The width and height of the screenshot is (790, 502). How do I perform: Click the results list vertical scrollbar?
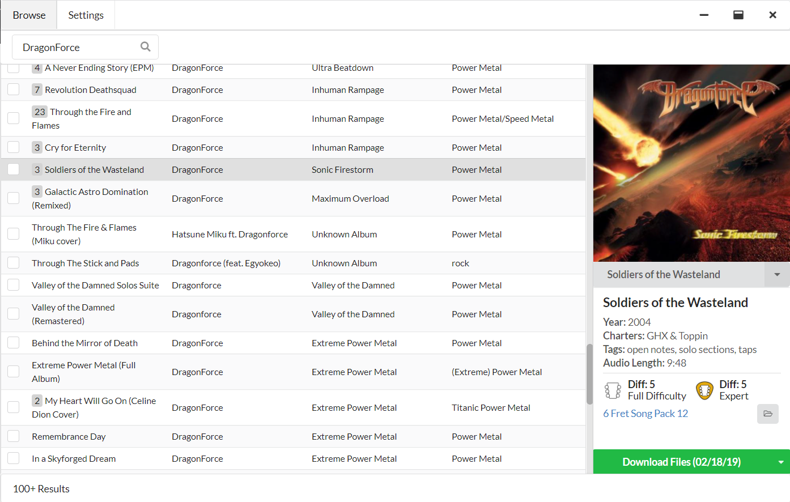589,374
